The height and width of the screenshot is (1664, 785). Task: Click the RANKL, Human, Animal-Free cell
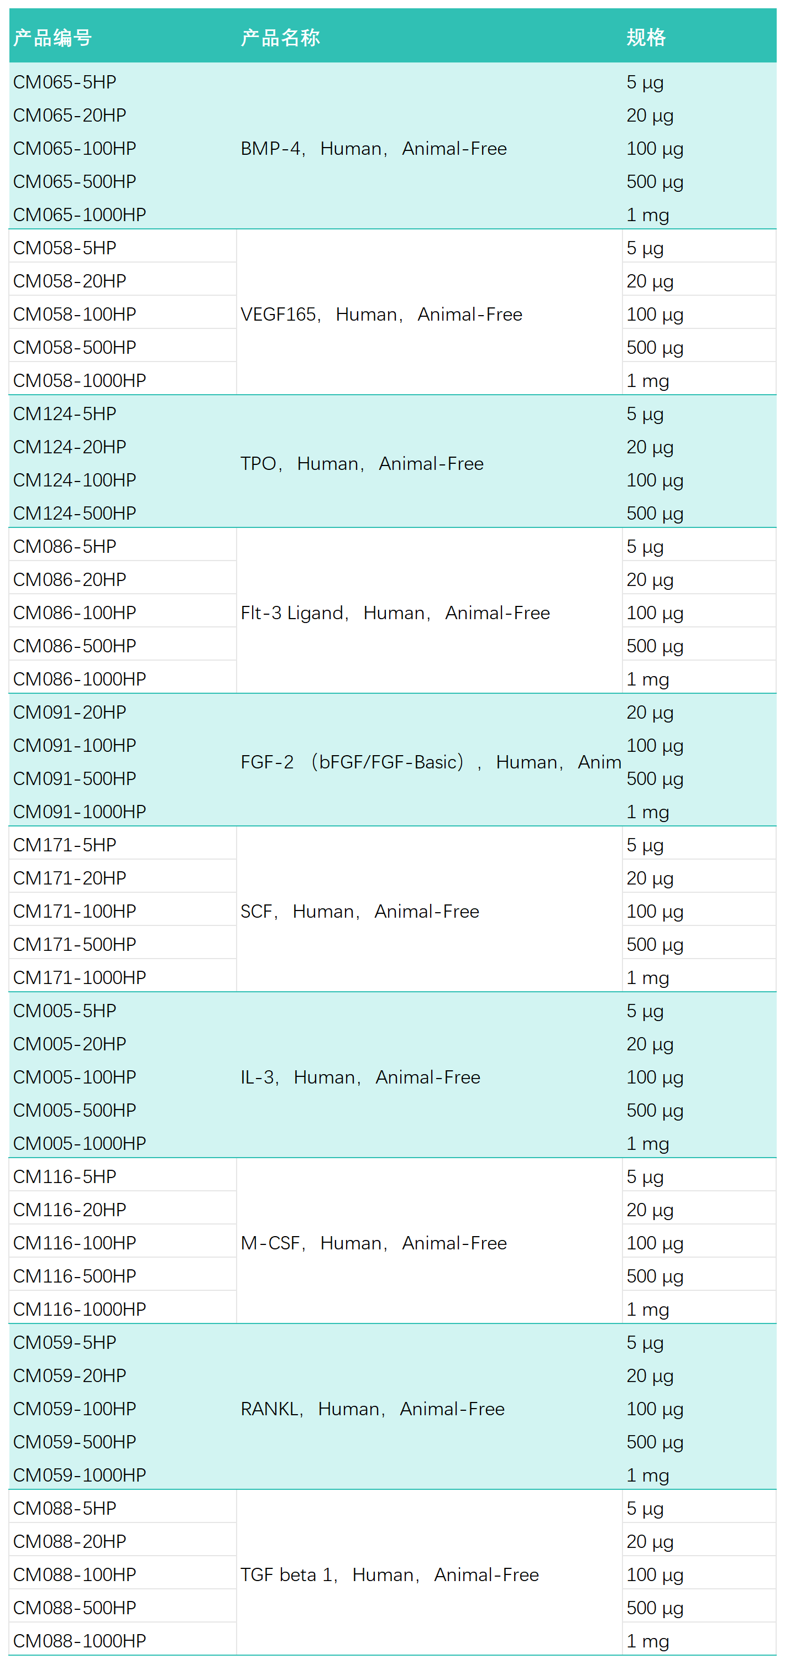click(372, 1409)
